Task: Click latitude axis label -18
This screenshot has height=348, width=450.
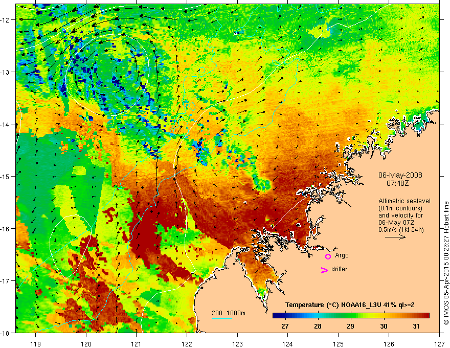Action: point(6,333)
